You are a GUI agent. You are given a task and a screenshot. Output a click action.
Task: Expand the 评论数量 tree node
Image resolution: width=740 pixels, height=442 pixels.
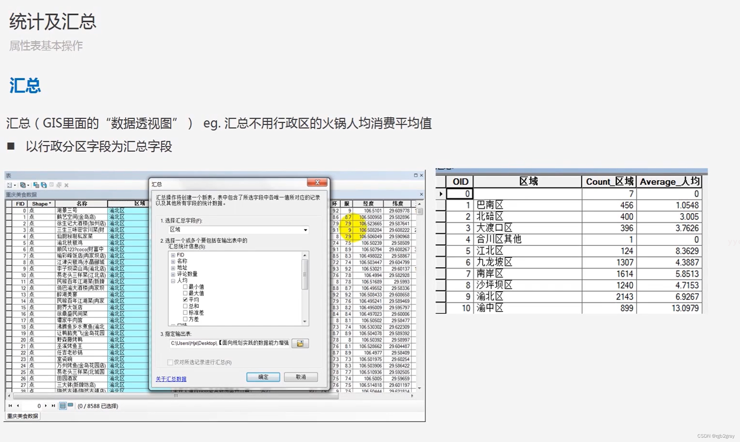click(173, 274)
